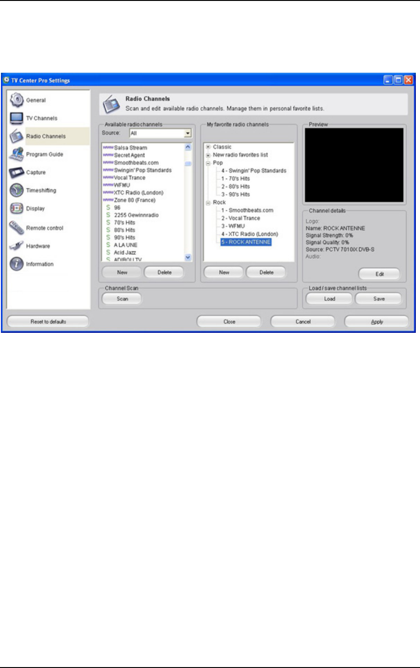Go to TV Channels settings

click(x=42, y=118)
